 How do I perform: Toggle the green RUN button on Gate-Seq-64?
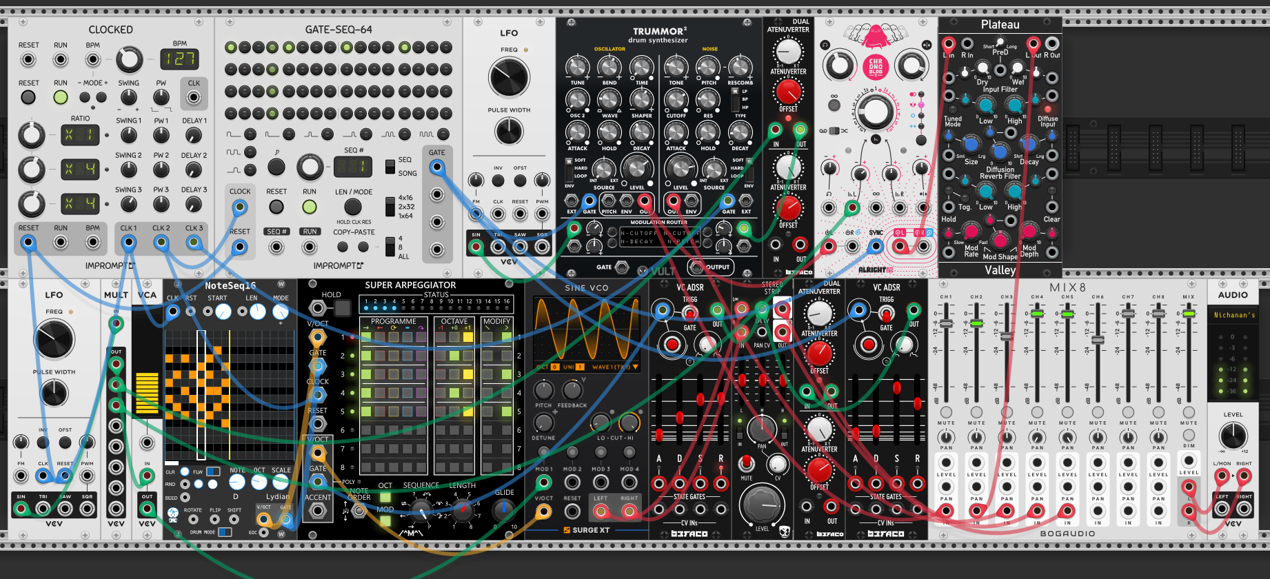click(x=310, y=206)
